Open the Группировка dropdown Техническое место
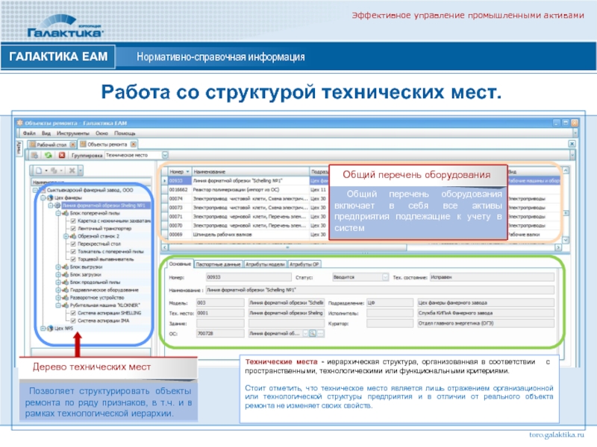The image size is (597, 447). click(x=165, y=155)
